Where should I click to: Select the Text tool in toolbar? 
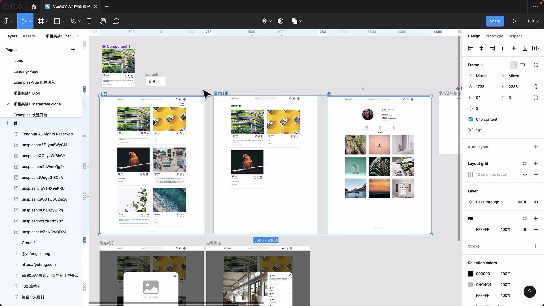tap(89, 21)
